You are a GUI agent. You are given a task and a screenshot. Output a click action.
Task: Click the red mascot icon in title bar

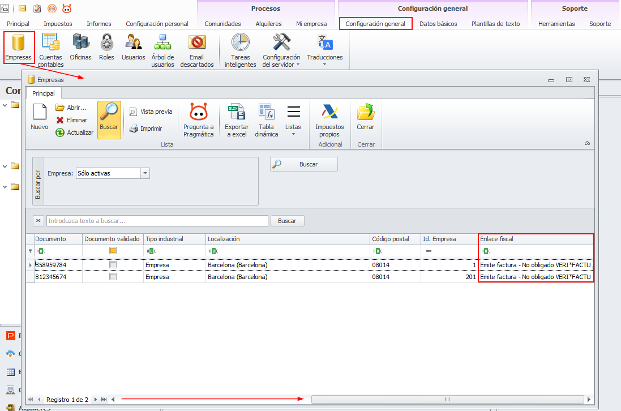pos(67,8)
